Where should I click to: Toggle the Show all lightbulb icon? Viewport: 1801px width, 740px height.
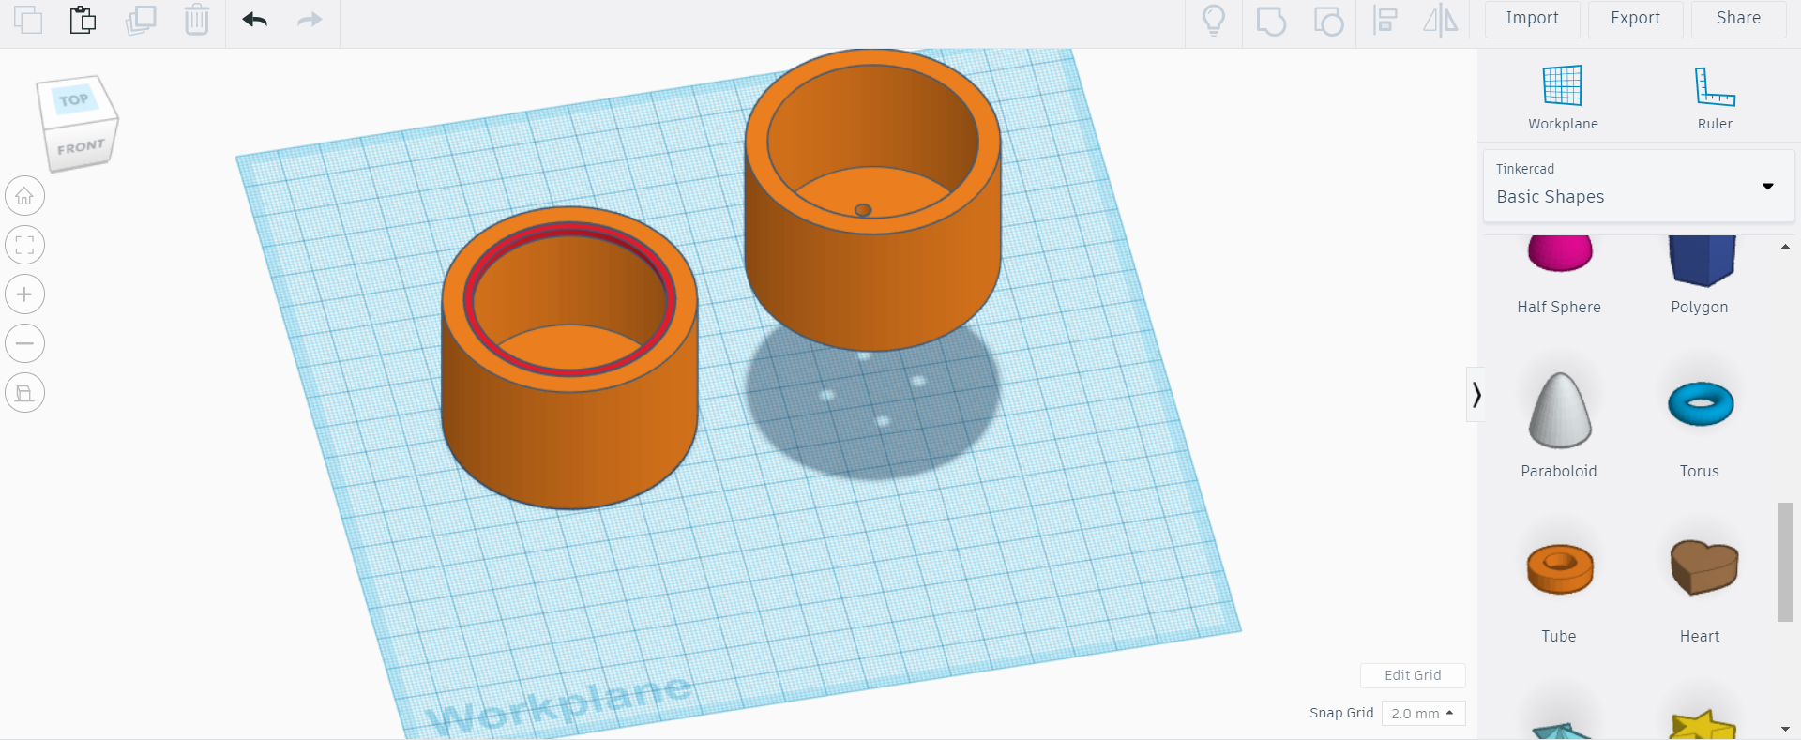pos(1214,20)
